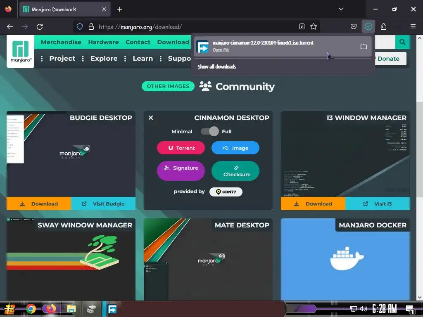Click the Cinnamon Checksum button
This screenshot has width=423, height=317.
pos(235,170)
